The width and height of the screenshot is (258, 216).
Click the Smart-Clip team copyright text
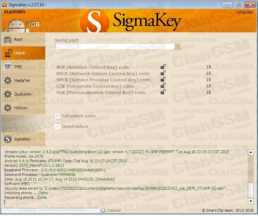pos(228,210)
